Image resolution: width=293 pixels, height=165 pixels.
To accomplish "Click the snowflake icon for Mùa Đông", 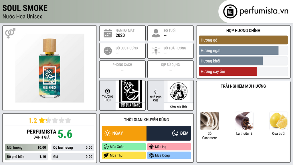I will pos(151,155).
